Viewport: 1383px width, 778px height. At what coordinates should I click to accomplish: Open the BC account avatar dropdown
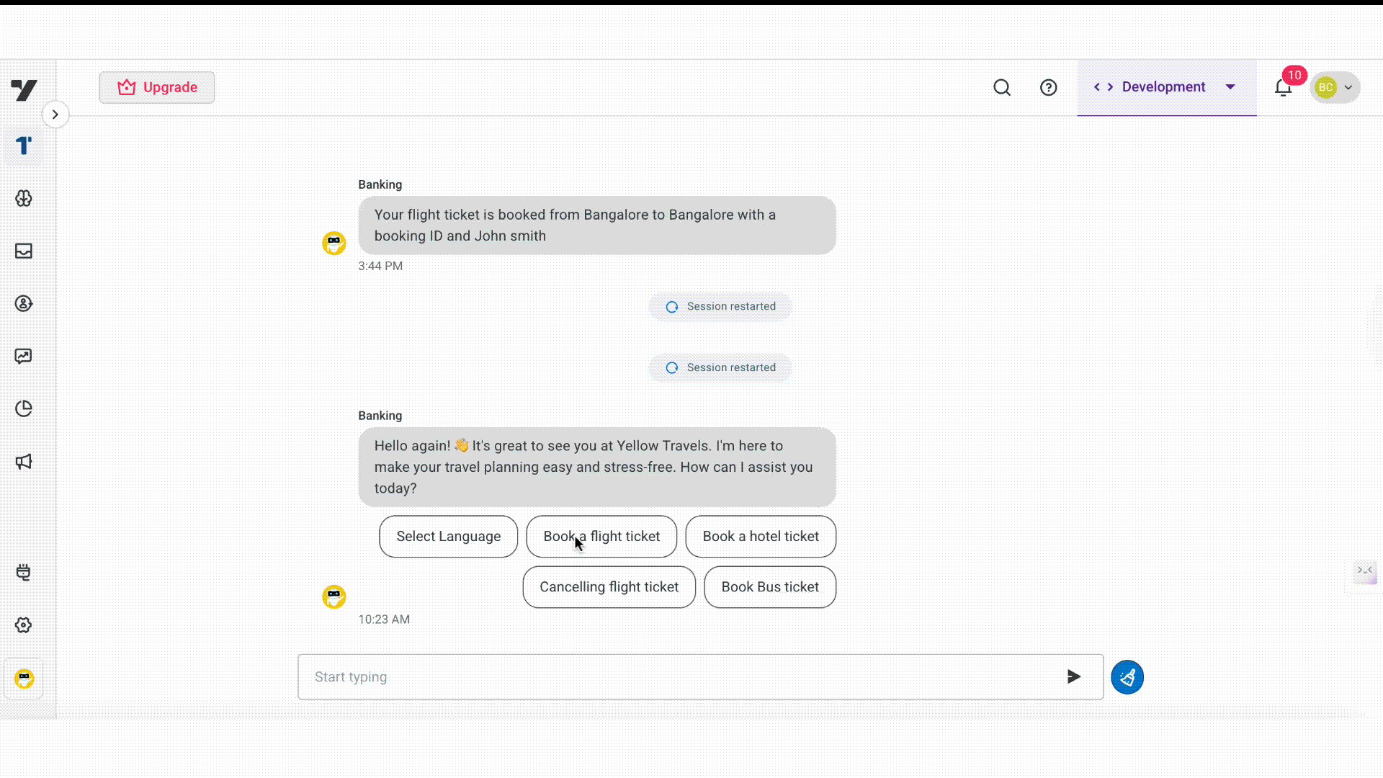point(1335,87)
